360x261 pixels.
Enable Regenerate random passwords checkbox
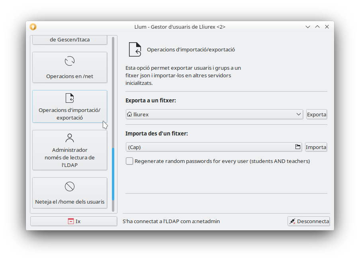click(x=129, y=161)
